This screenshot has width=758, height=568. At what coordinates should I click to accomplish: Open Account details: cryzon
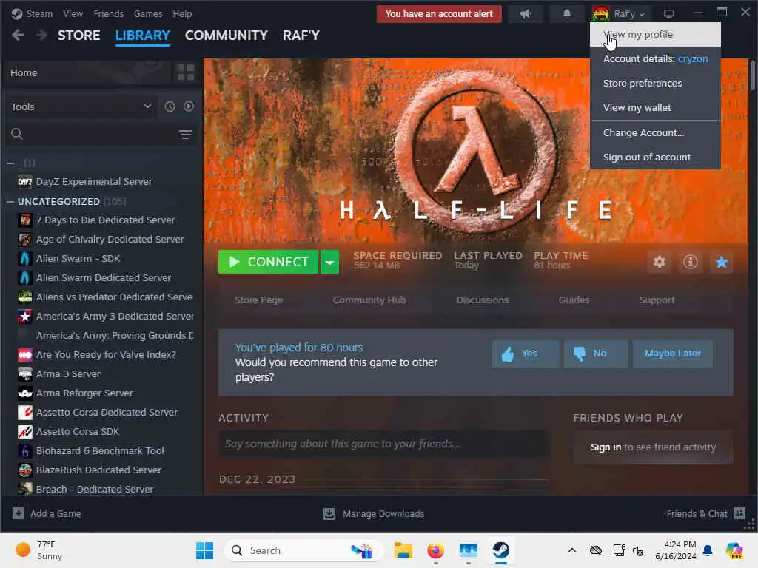tap(655, 59)
